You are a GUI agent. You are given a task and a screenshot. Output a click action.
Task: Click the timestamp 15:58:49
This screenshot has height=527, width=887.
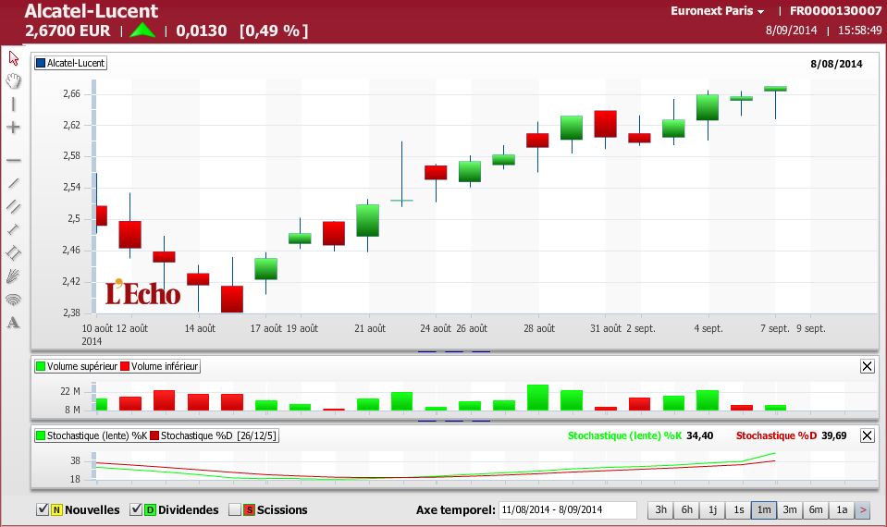pos(859,30)
